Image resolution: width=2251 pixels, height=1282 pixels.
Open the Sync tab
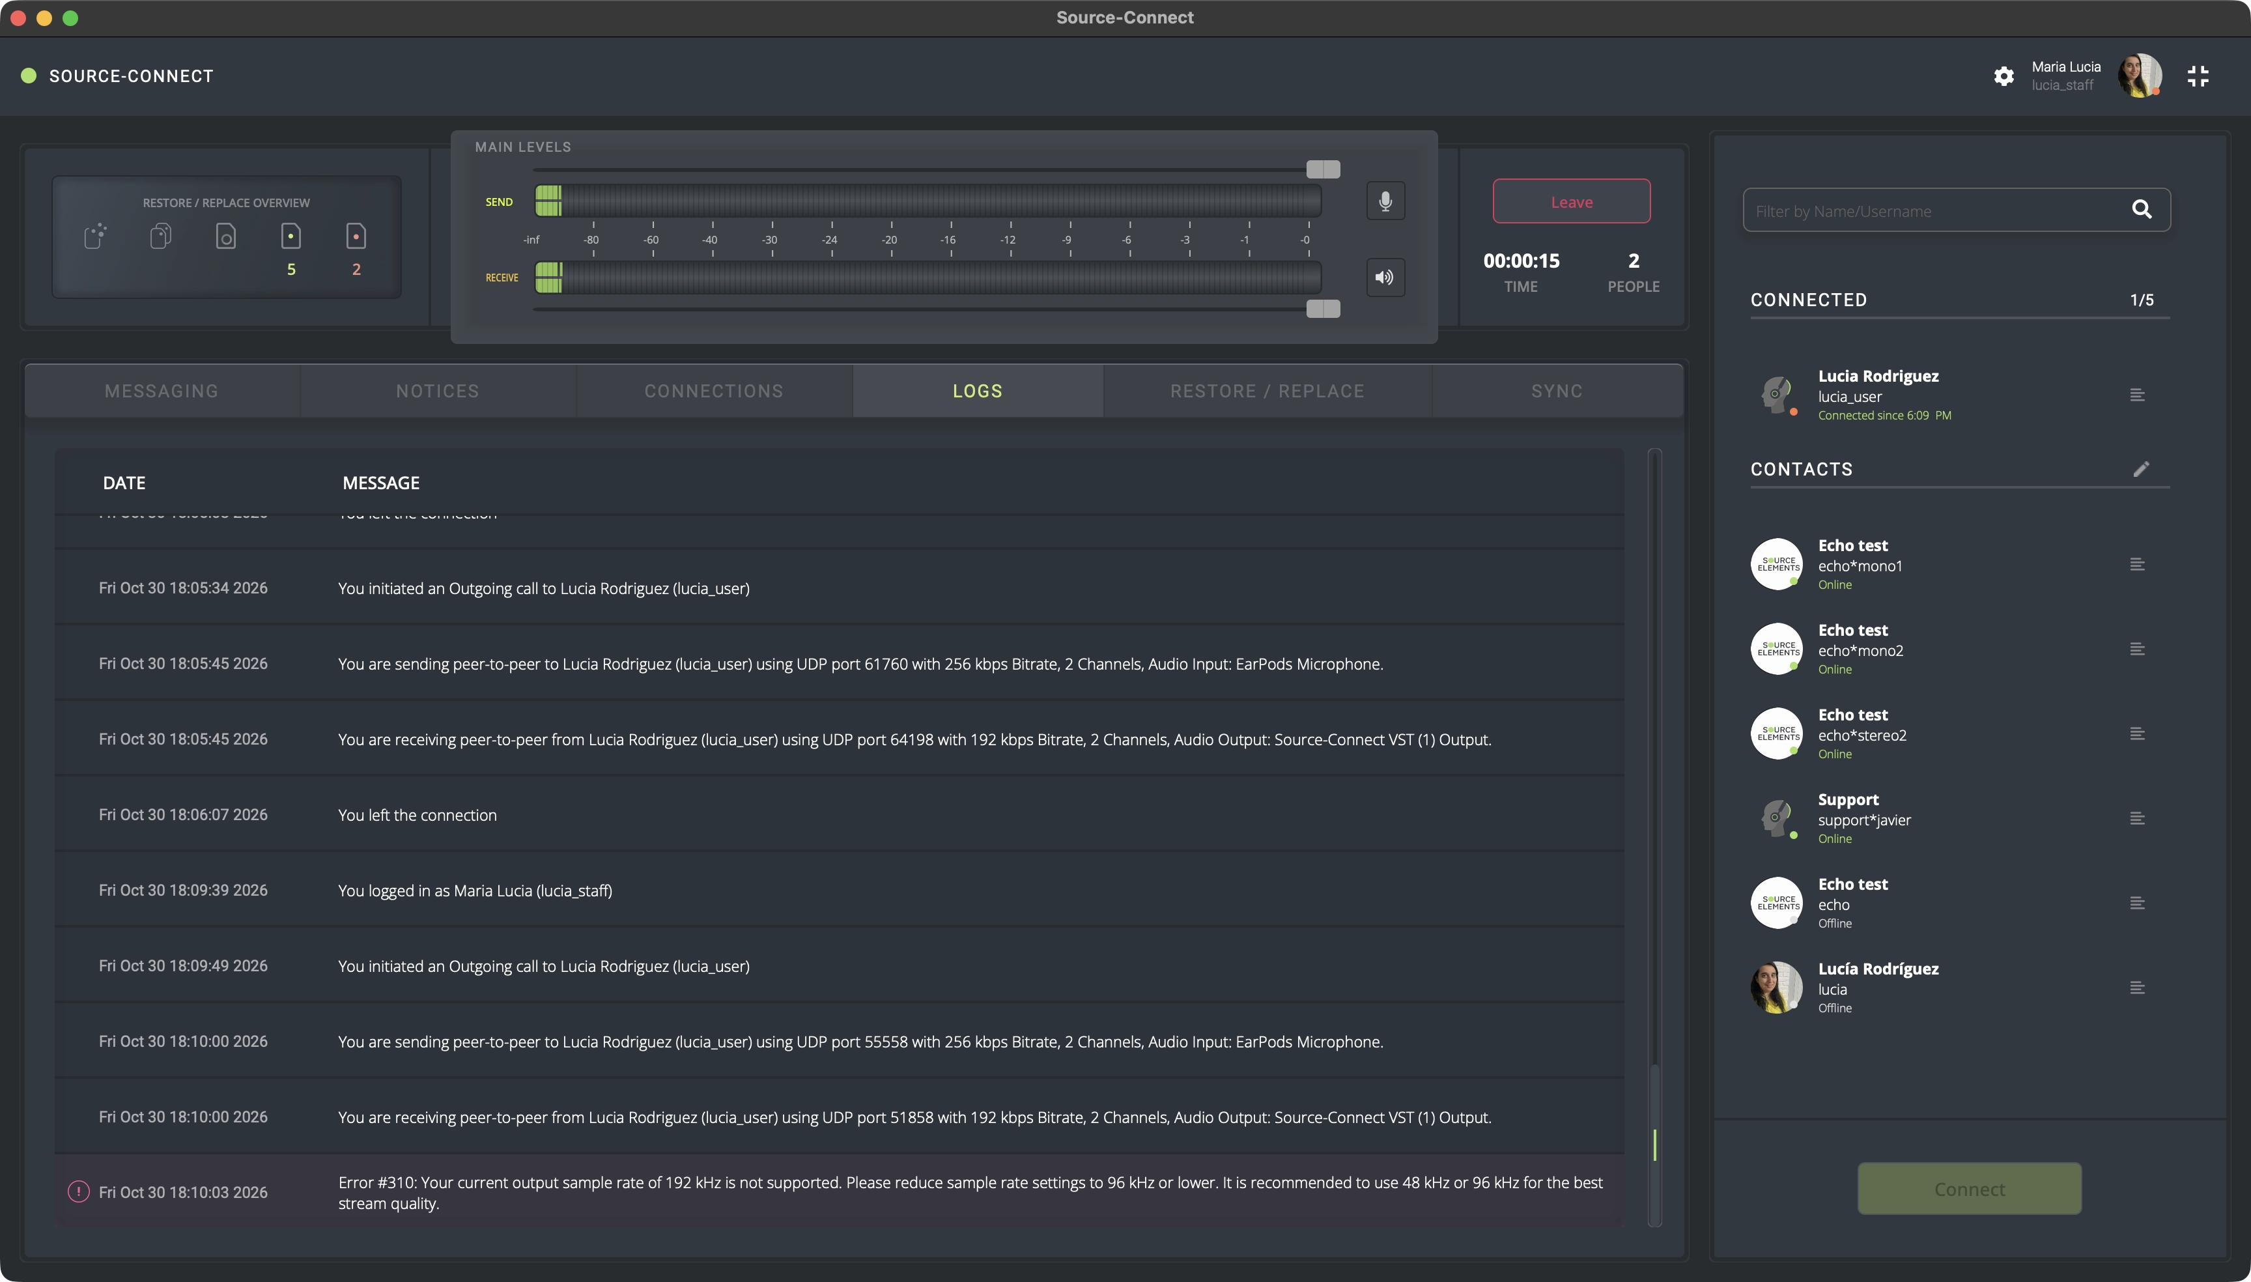[x=1557, y=391]
